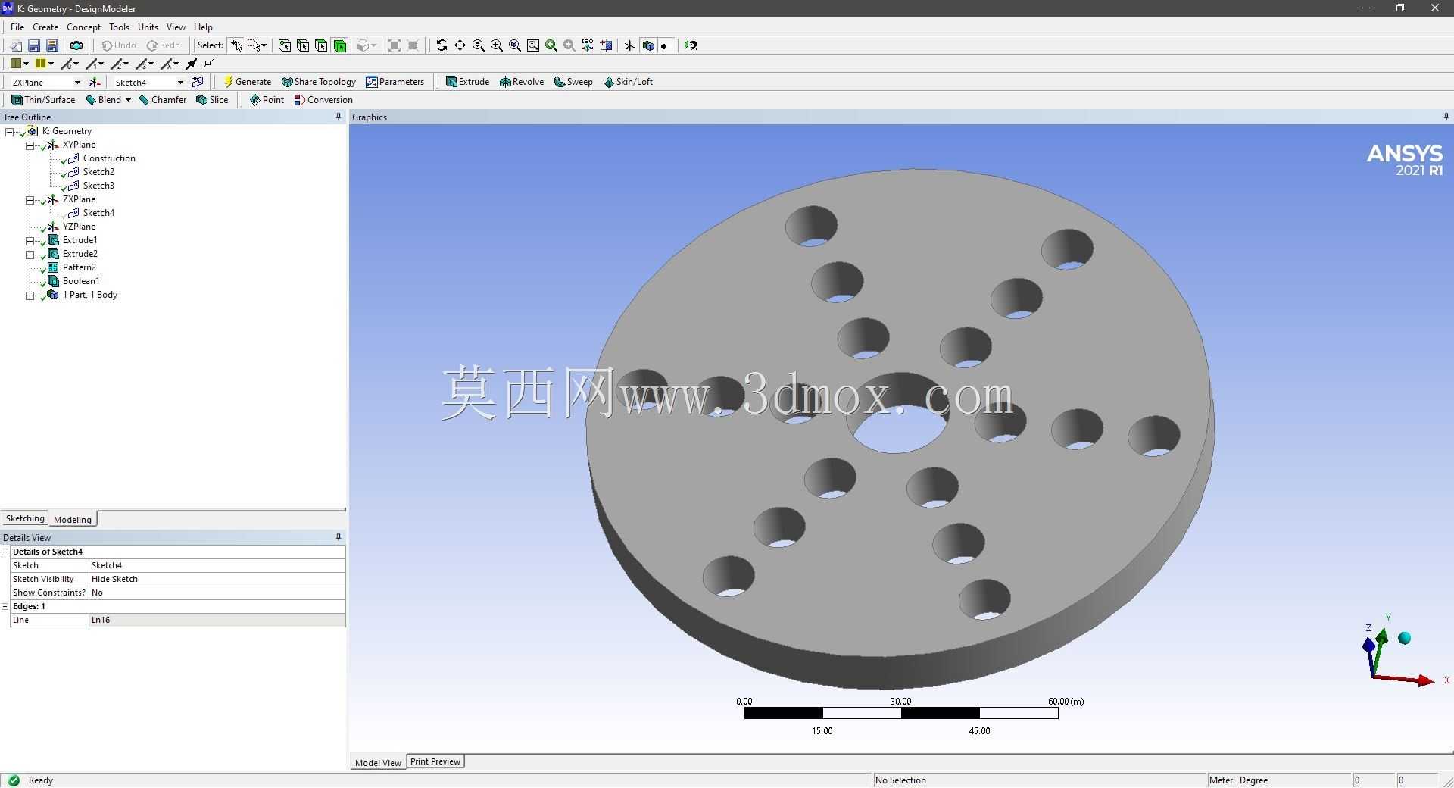Expand the 1 Part, 1 Body node

tap(30, 295)
